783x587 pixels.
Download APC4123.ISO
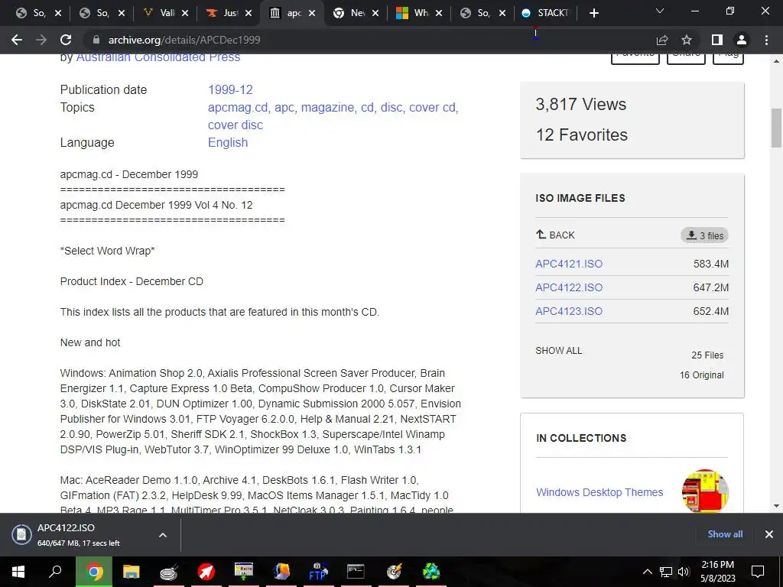tap(569, 311)
